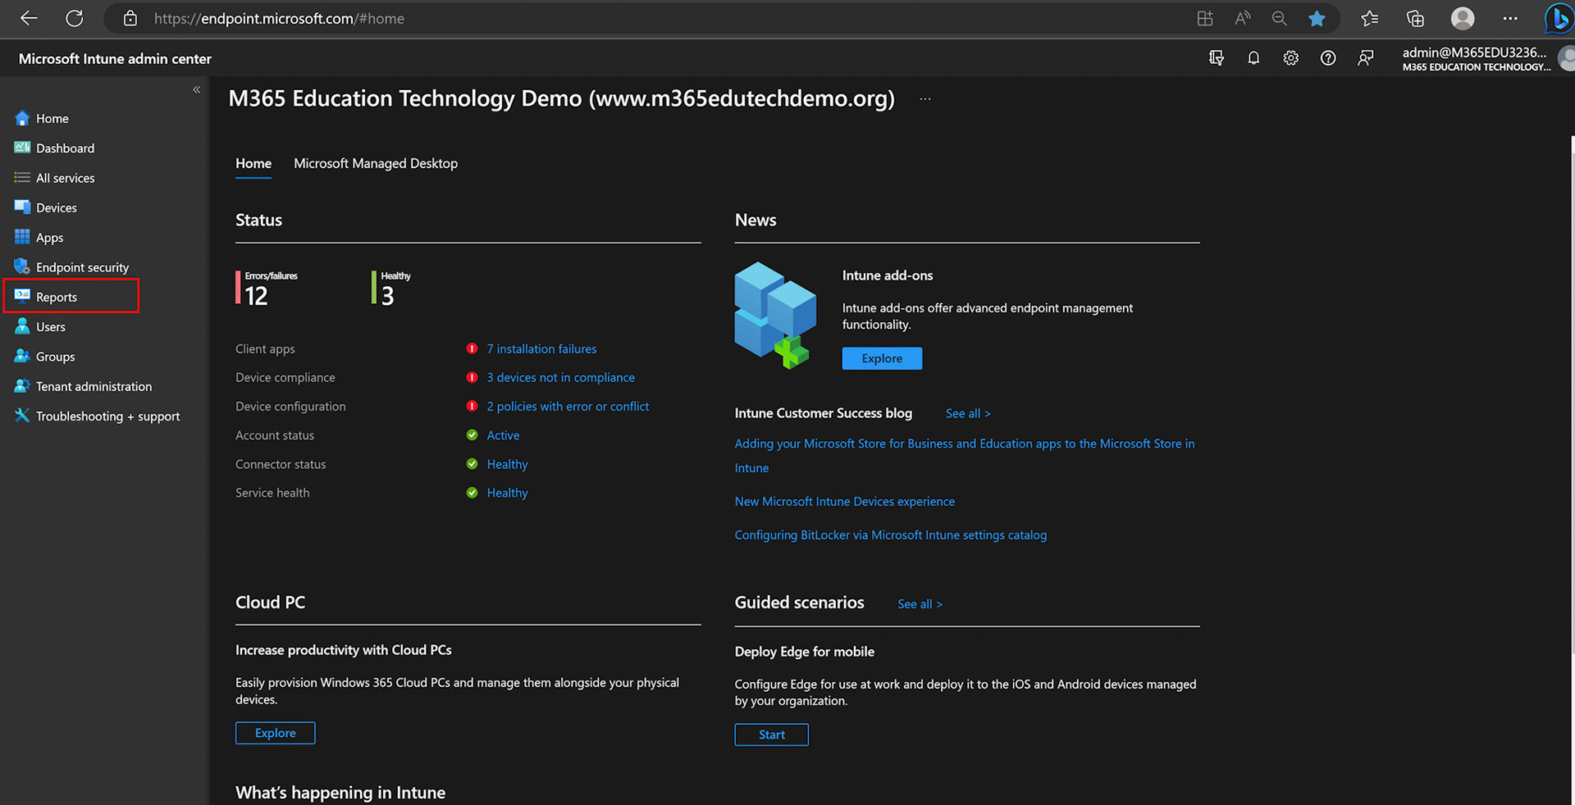Open 3 devices not in compliance link

(x=560, y=377)
